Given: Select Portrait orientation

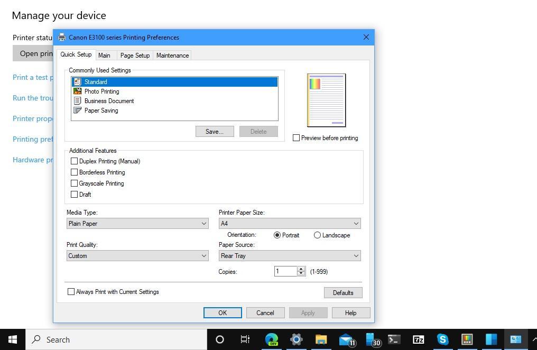Looking at the screenshot, I should click(x=277, y=235).
